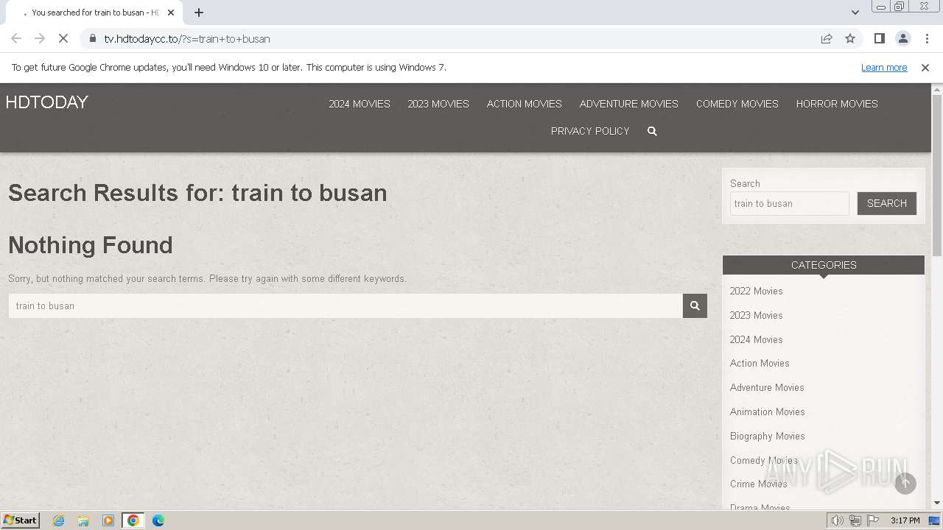Share this page icon in address bar
Viewport: 943px width, 530px height.
coord(827,38)
